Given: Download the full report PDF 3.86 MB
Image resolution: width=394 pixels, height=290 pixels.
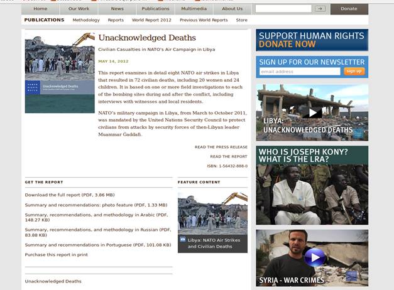Looking at the screenshot, I should [70, 195].
